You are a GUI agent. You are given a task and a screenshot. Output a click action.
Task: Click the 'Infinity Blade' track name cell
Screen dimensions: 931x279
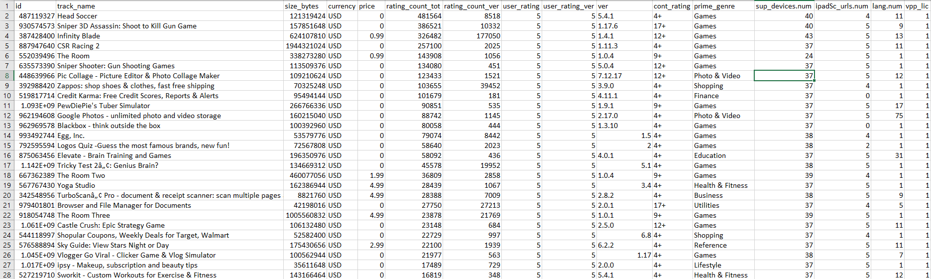click(x=169, y=36)
